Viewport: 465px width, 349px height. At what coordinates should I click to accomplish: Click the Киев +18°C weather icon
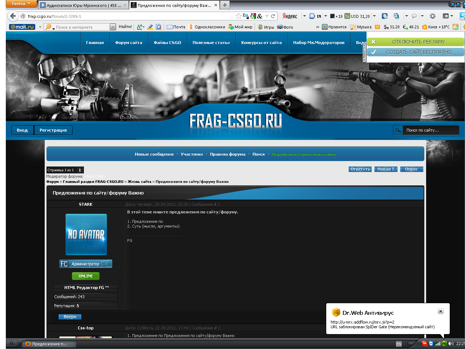[x=436, y=27]
